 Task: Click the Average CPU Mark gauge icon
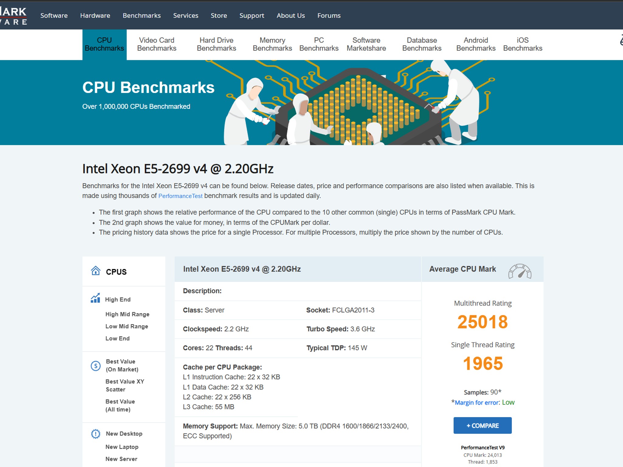[x=520, y=271]
